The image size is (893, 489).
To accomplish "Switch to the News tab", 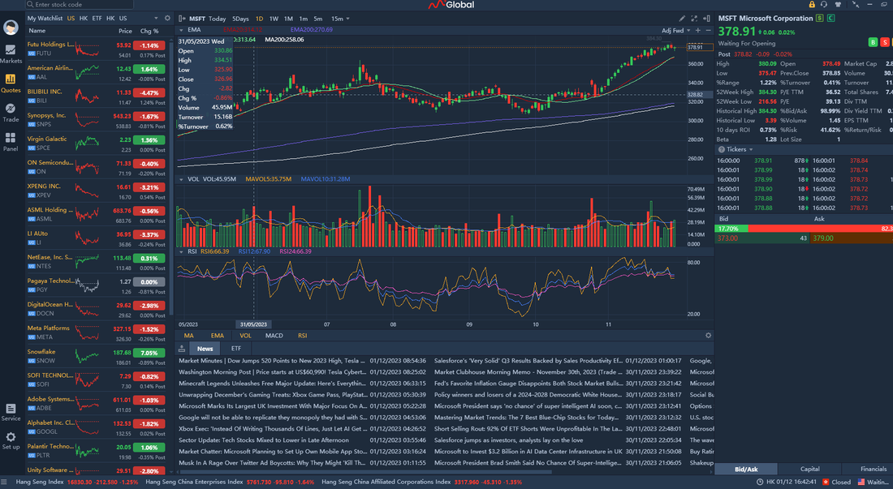I will point(205,349).
